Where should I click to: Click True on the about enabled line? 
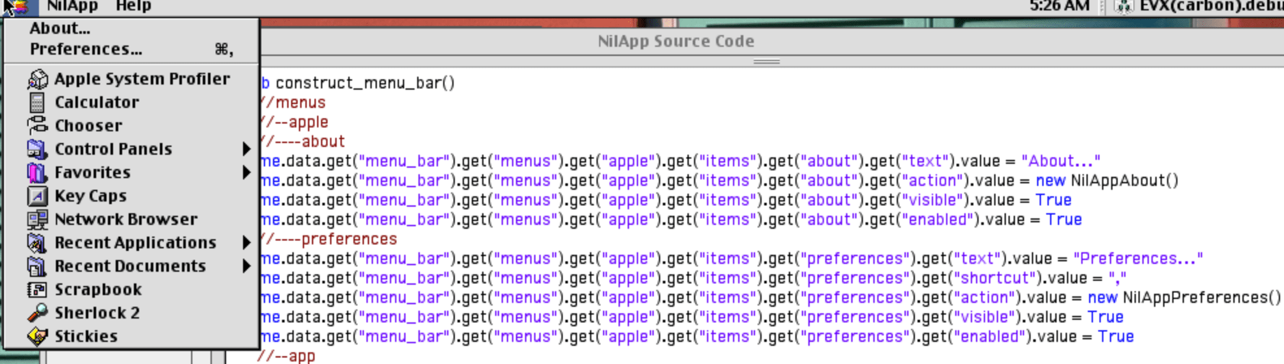(x=1064, y=220)
